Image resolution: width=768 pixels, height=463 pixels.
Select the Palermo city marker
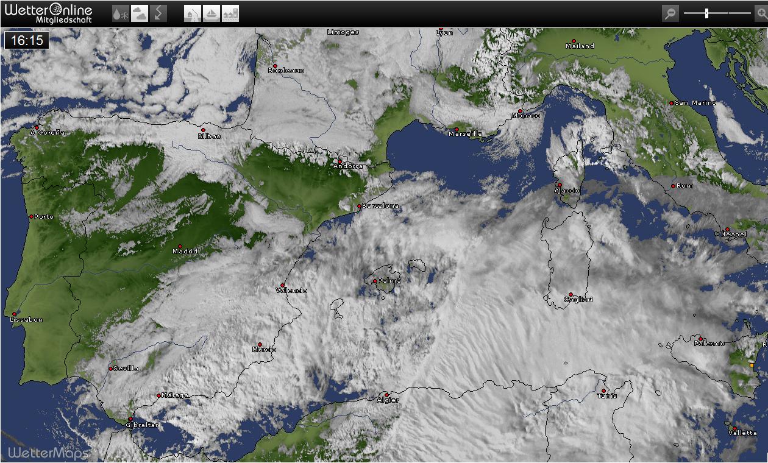click(x=701, y=339)
